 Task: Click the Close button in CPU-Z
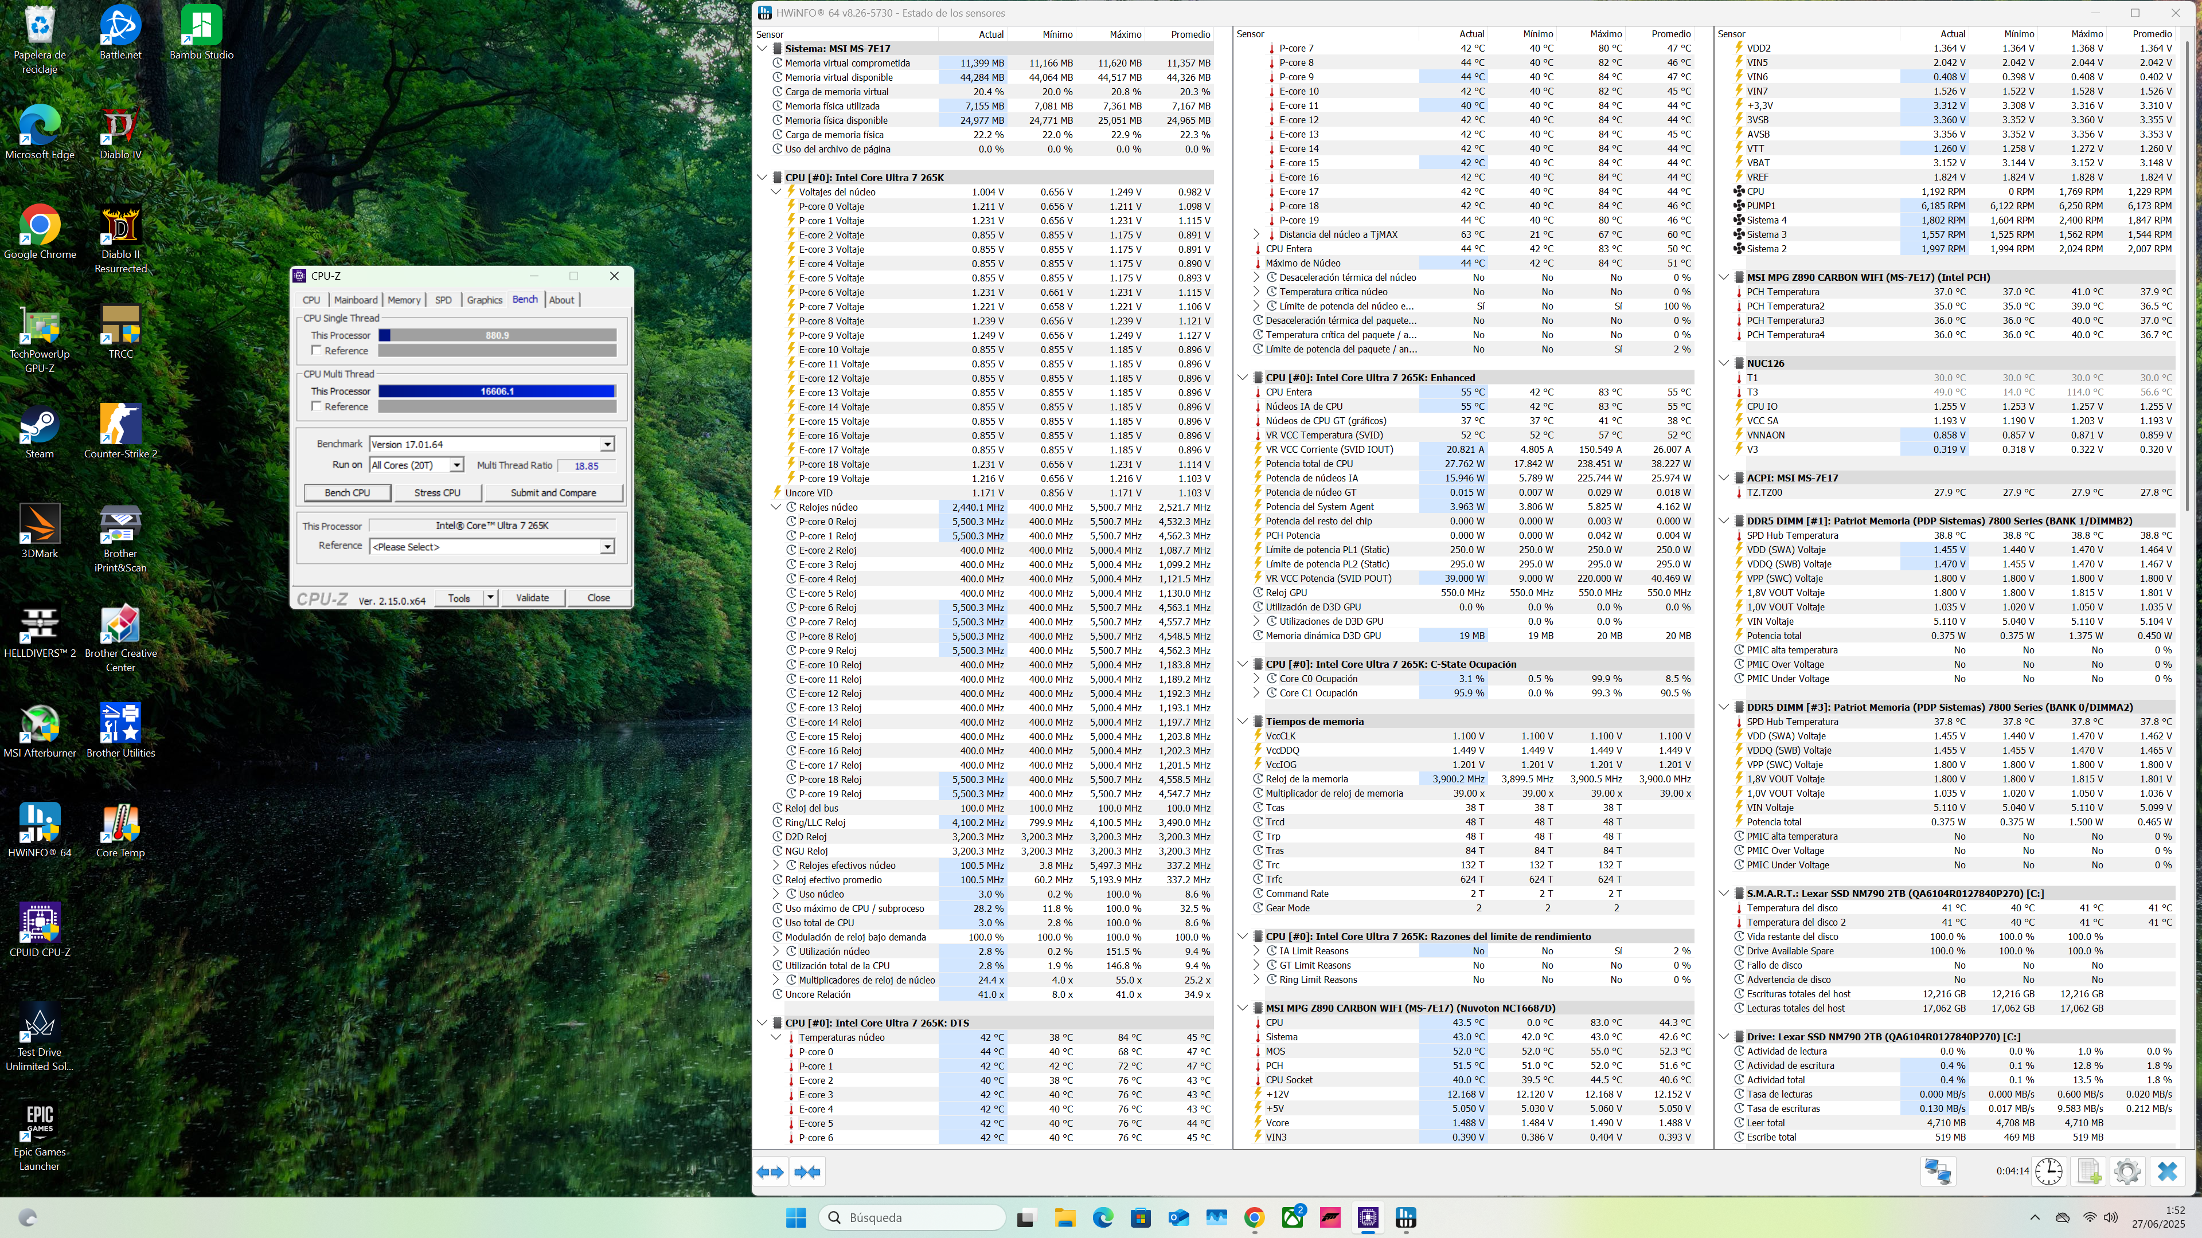coord(598,598)
